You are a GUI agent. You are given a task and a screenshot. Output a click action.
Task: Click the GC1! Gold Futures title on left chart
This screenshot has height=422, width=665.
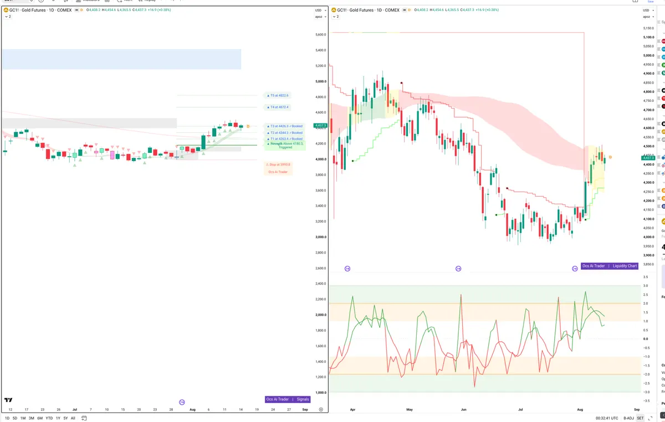click(x=40, y=10)
